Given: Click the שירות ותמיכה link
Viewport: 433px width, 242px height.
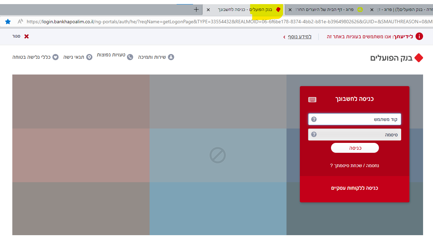Looking at the screenshot, I should tap(152, 57).
